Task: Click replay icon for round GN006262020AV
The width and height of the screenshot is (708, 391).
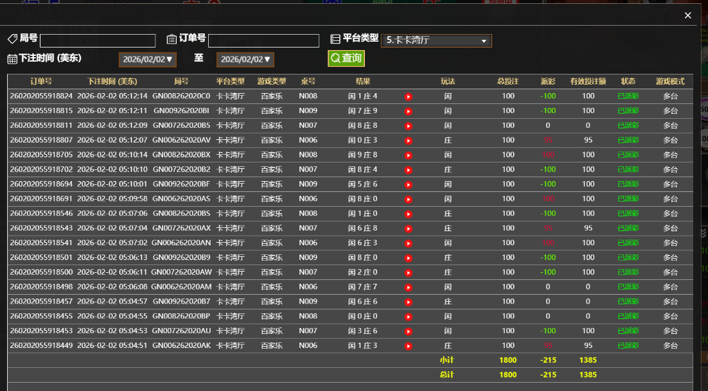Action: pyautogui.click(x=408, y=141)
